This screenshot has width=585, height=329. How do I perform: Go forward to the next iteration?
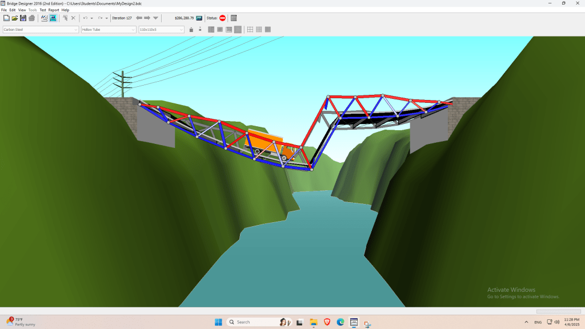[x=147, y=18]
